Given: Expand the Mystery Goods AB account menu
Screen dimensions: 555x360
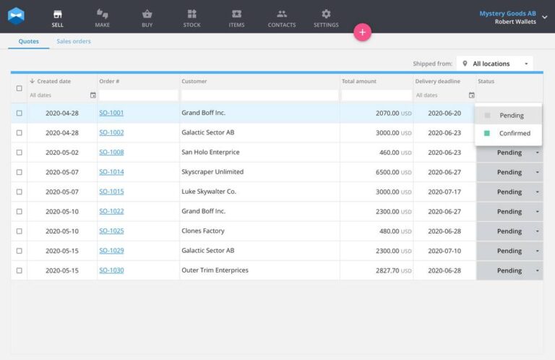Looking at the screenshot, I should pyautogui.click(x=544, y=17).
